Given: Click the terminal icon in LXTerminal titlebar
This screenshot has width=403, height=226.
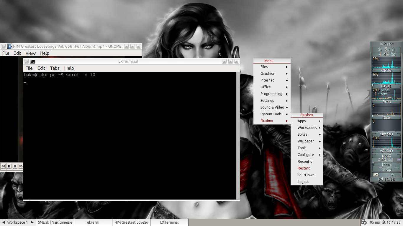Looking at the screenshot, I should click(33, 62).
